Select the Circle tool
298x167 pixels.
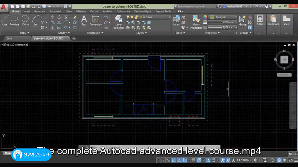(25, 20)
